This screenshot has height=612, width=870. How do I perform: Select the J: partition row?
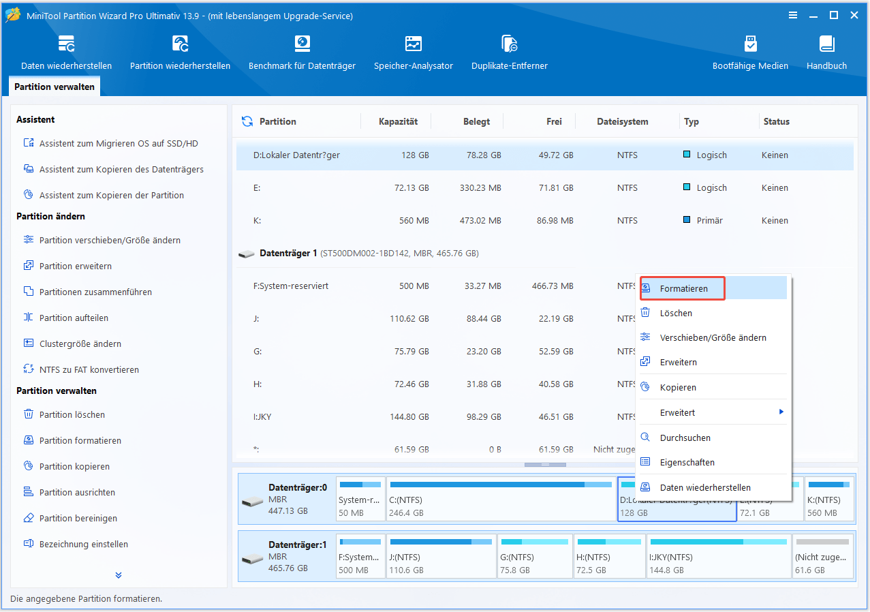[436, 318]
